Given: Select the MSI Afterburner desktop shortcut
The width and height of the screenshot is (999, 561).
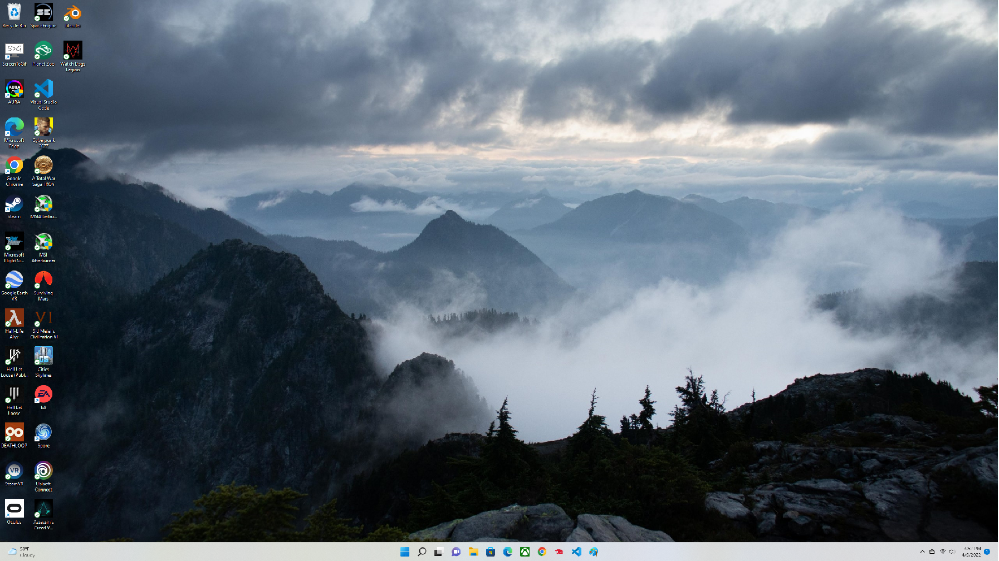Looking at the screenshot, I should point(43,248).
